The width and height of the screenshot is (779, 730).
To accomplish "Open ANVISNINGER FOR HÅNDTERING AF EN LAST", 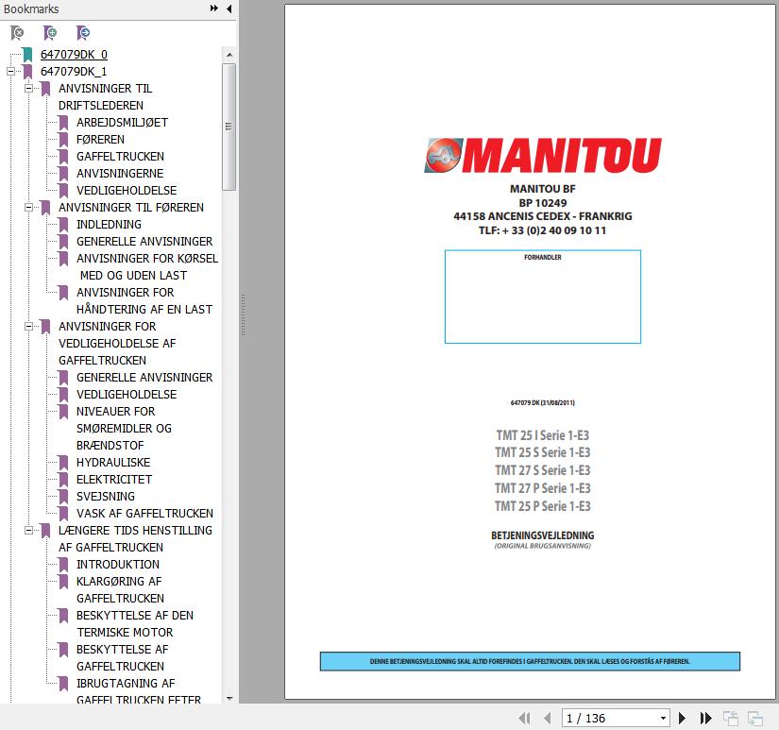I will [144, 300].
